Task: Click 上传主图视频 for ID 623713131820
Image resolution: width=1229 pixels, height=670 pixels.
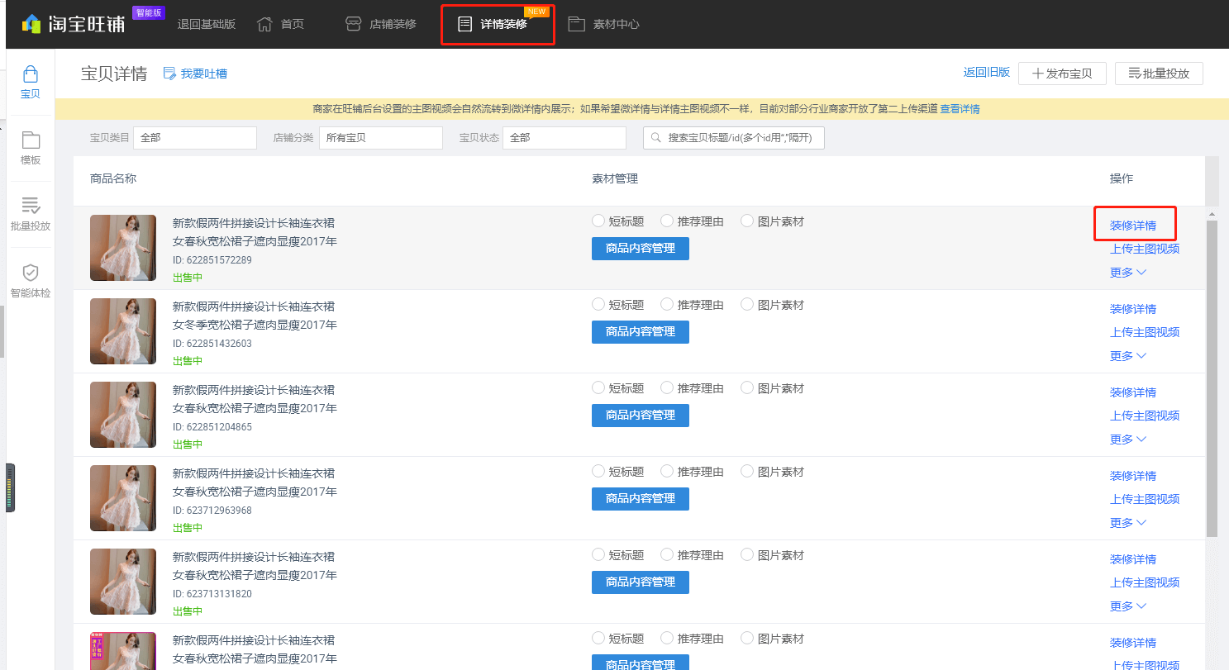Action: [1145, 582]
